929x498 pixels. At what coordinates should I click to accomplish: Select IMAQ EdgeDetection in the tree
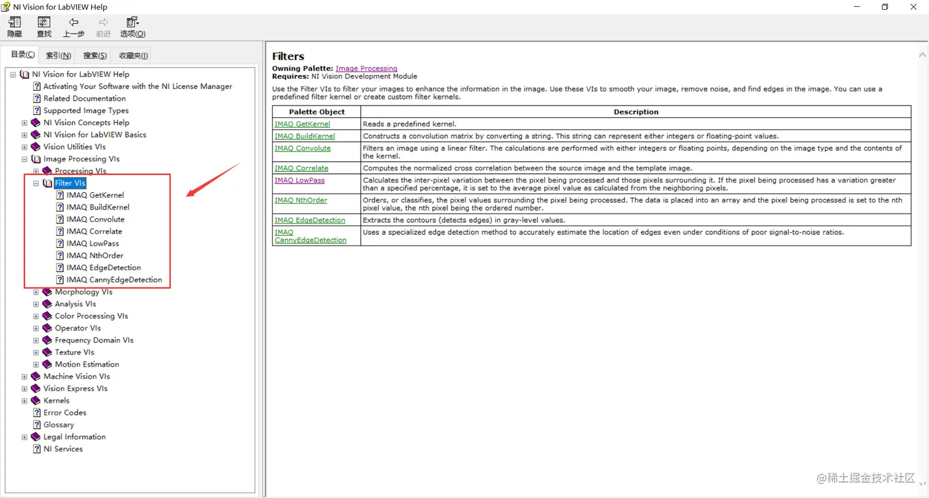[x=103, y=268]
